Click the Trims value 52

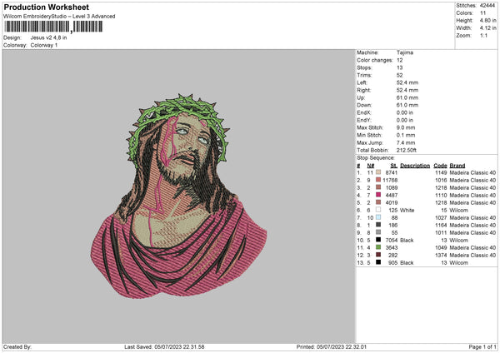click(x=400, y=75)
